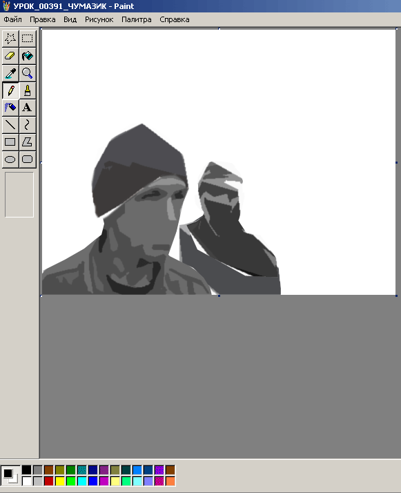Screen dimensions: 401x493
Task: Pick the Fill With Color bucket tool
Action: 28,56
